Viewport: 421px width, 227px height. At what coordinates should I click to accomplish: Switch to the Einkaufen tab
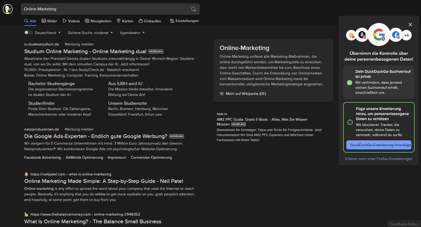tap(150, 21)
